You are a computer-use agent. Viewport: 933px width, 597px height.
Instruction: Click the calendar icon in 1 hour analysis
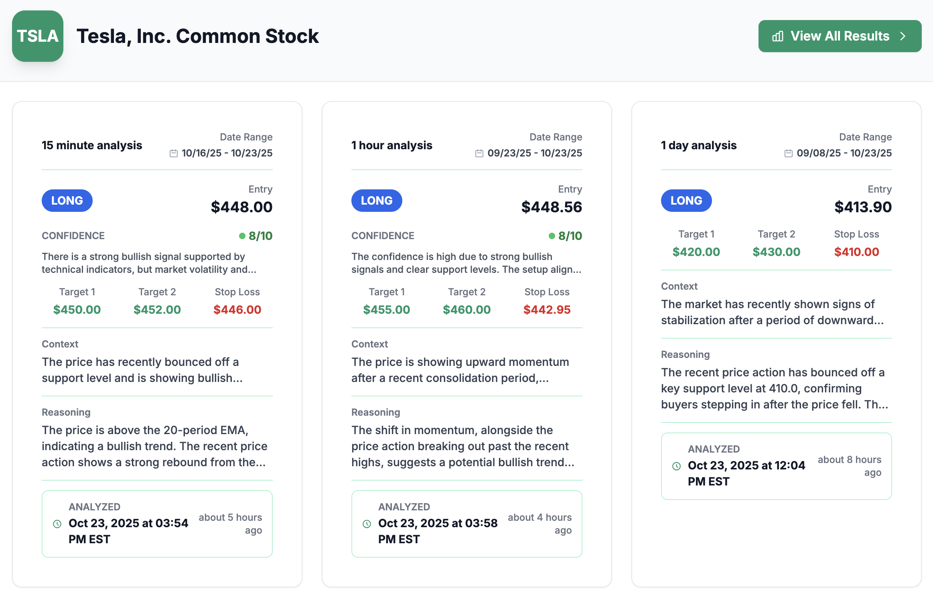[x=479, y=153]
